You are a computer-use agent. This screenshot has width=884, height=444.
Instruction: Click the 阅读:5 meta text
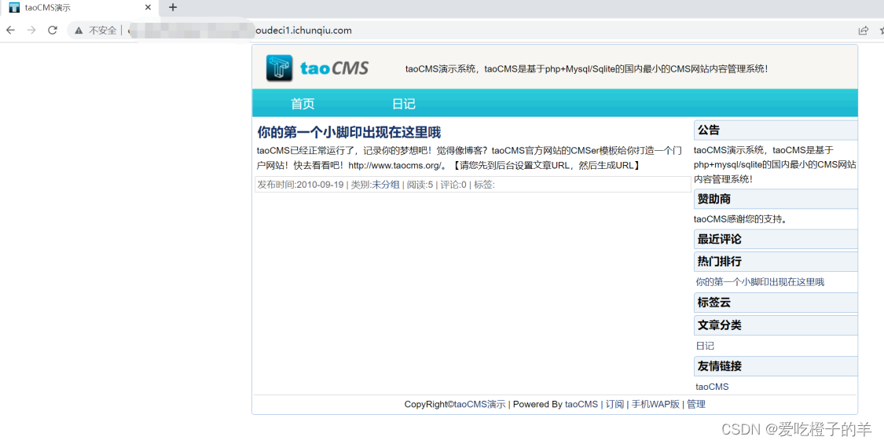420,185
